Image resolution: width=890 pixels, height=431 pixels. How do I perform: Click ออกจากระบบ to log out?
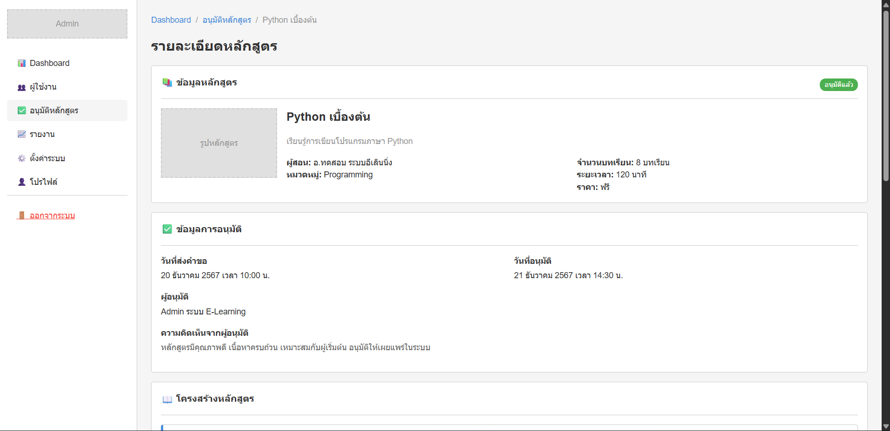(53, 215)
